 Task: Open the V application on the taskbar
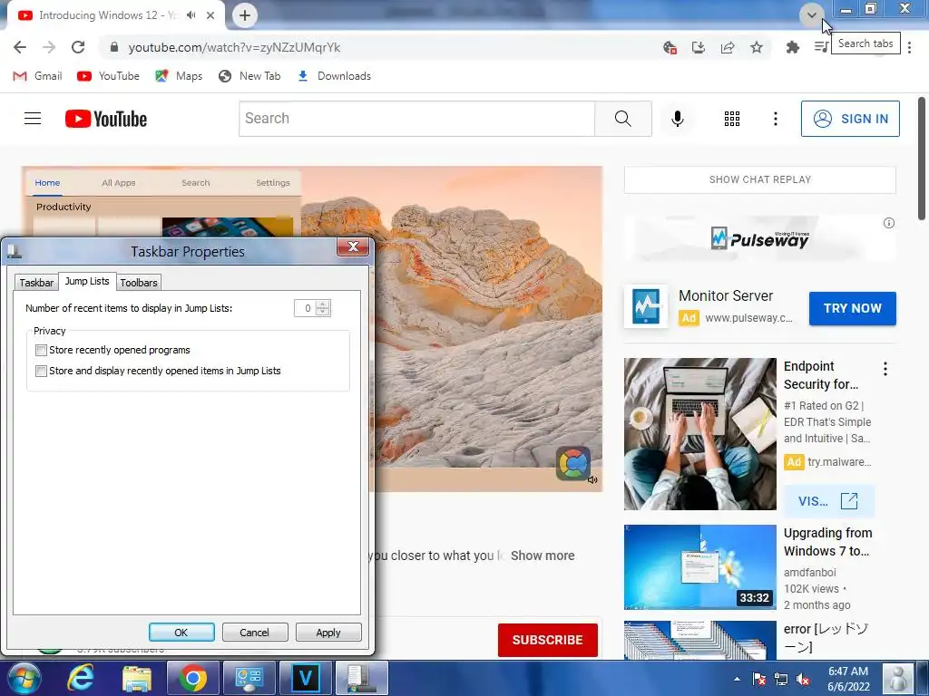(x=306, y=678)
